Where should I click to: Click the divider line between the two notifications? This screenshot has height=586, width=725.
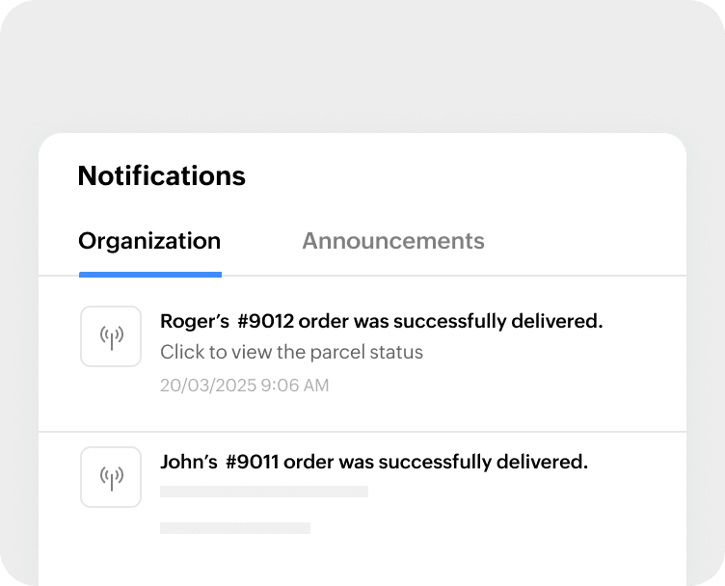362,432
